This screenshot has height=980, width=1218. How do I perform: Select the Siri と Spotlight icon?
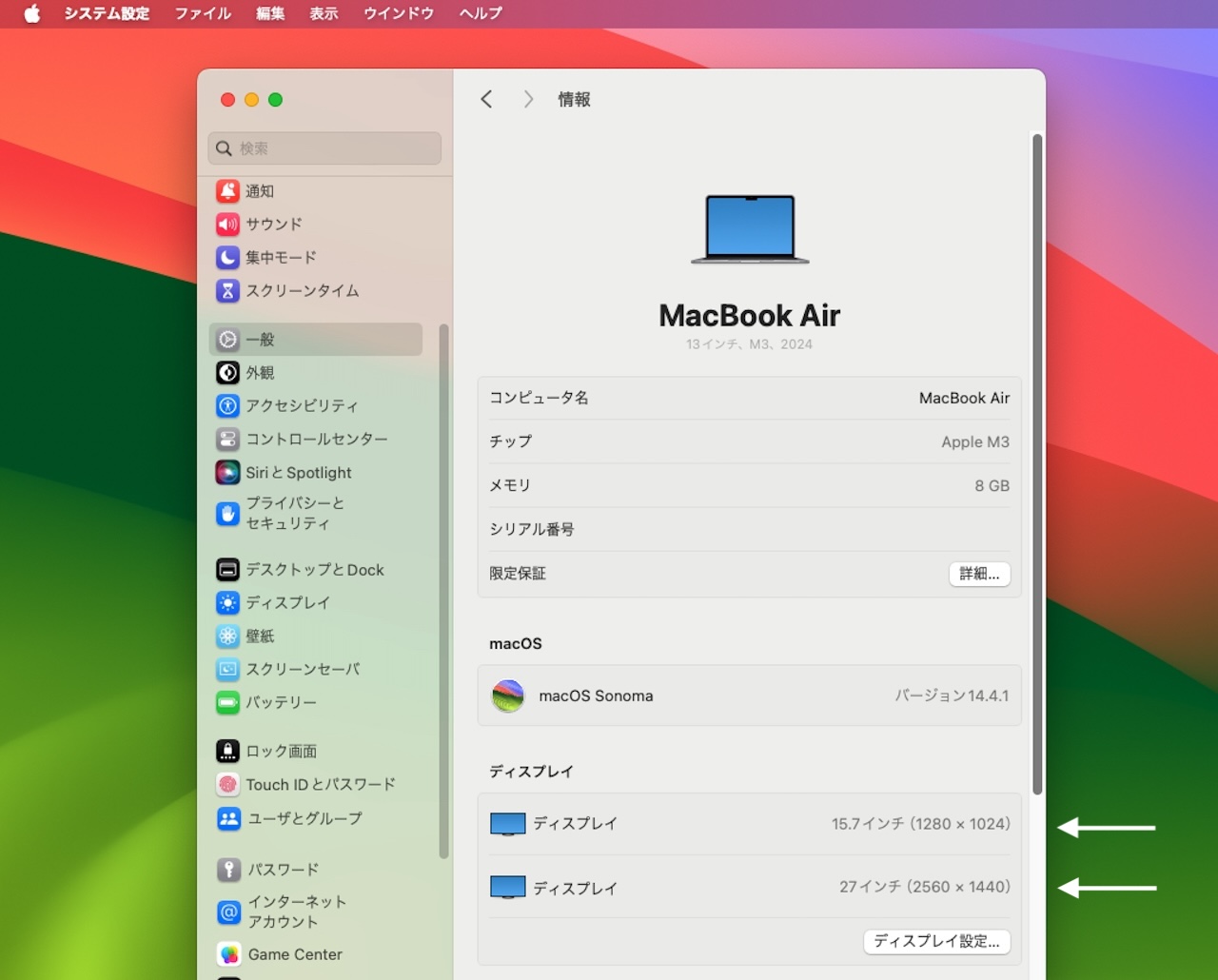point(227,473)
